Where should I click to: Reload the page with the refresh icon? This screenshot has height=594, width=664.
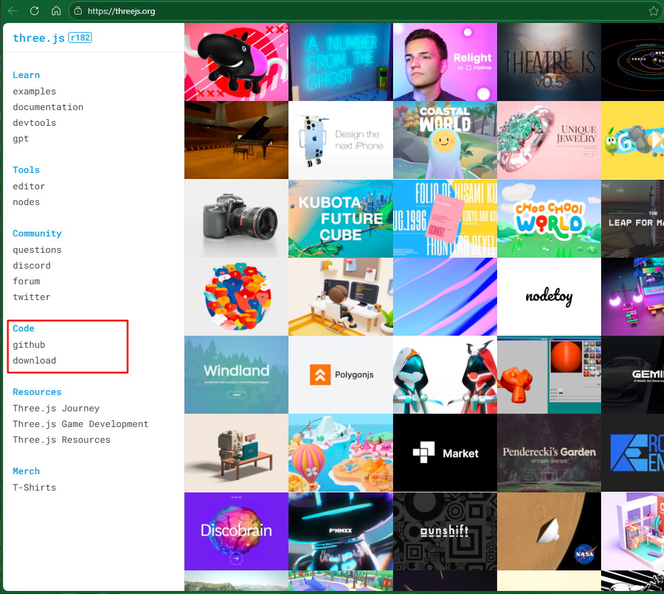tap(34, 11)
